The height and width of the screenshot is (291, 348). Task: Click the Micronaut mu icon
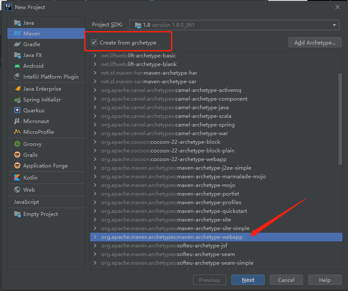pos(17,121)
